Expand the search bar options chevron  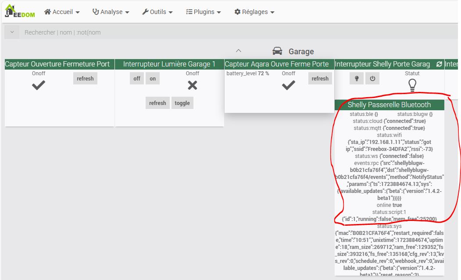(12, 32)
